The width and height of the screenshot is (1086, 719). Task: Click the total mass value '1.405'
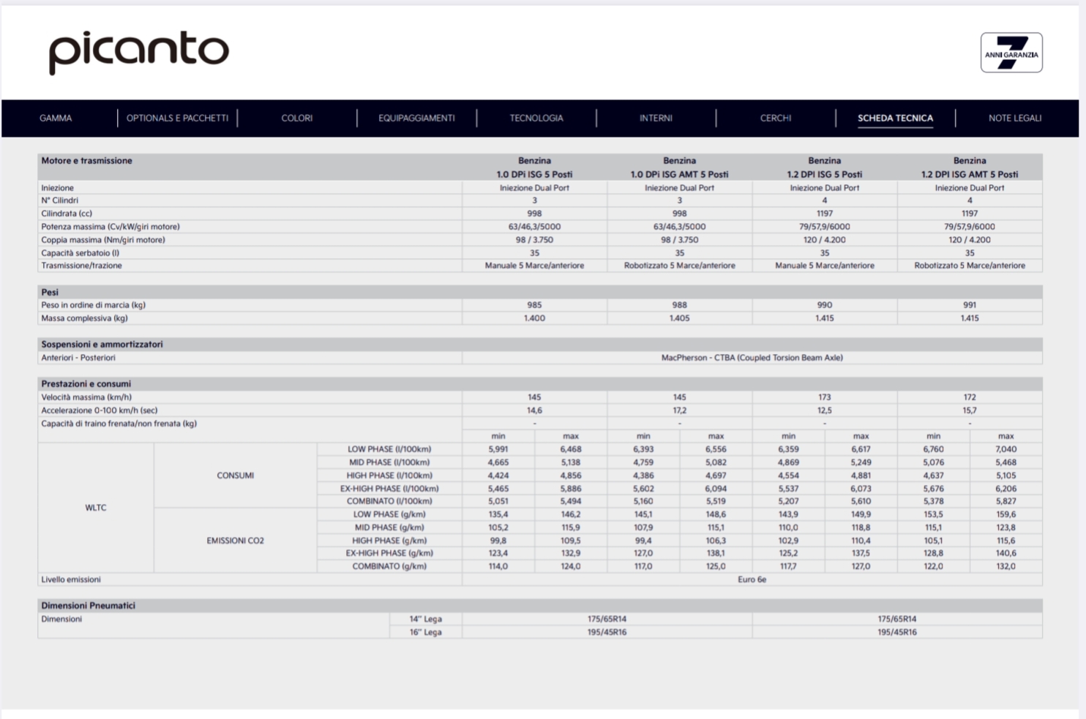click(x=679, y=318)
